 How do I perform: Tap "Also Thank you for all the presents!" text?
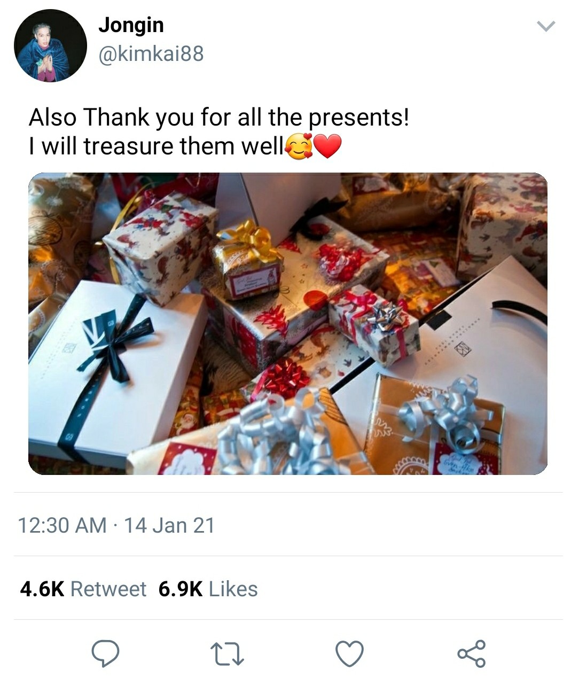click(x=218, y=118)
